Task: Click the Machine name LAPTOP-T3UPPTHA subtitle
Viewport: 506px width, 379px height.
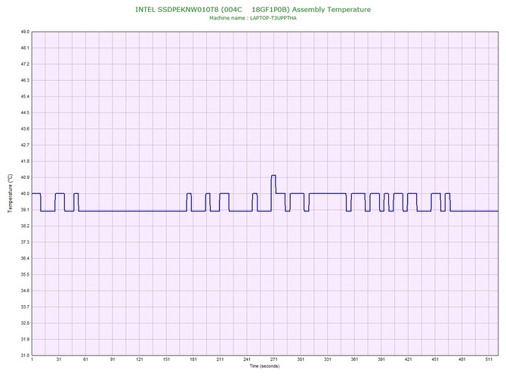Action: (253, 18)
